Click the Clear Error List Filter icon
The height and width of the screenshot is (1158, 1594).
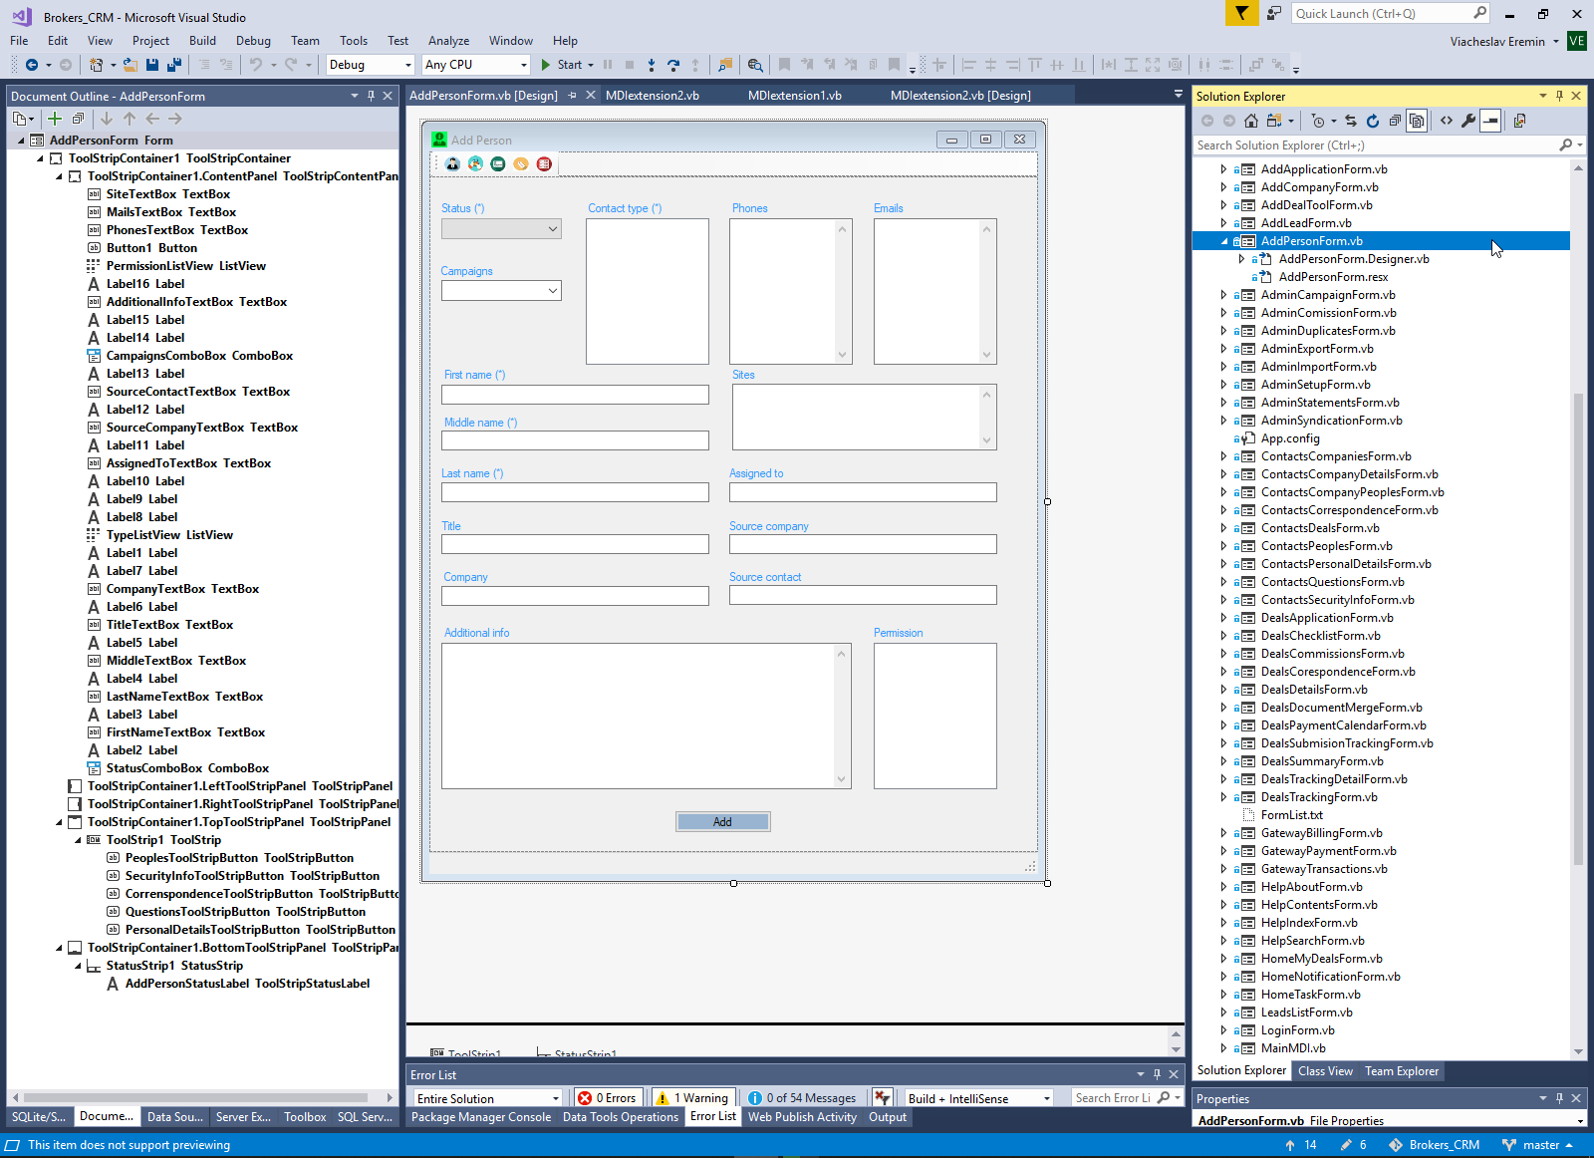(883, 1098)
